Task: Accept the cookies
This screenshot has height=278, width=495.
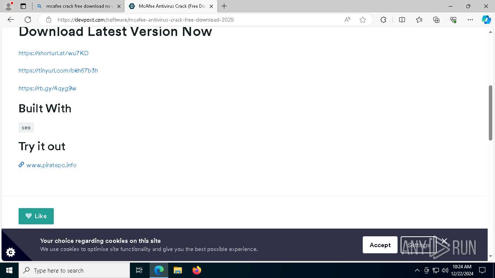Action: (380, 245)
